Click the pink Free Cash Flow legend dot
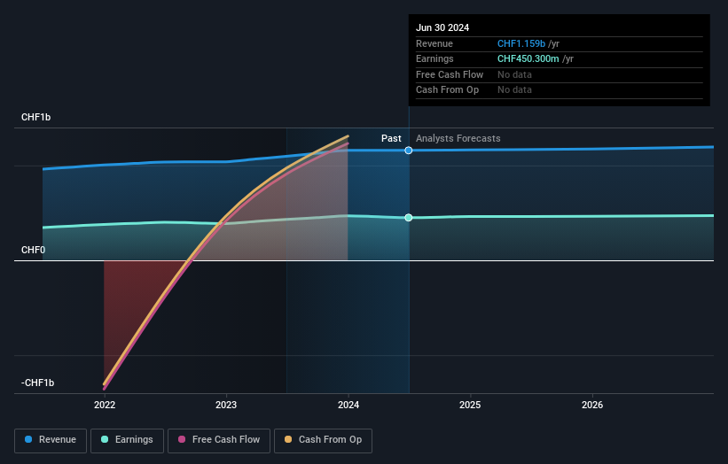 pos(182,439)
